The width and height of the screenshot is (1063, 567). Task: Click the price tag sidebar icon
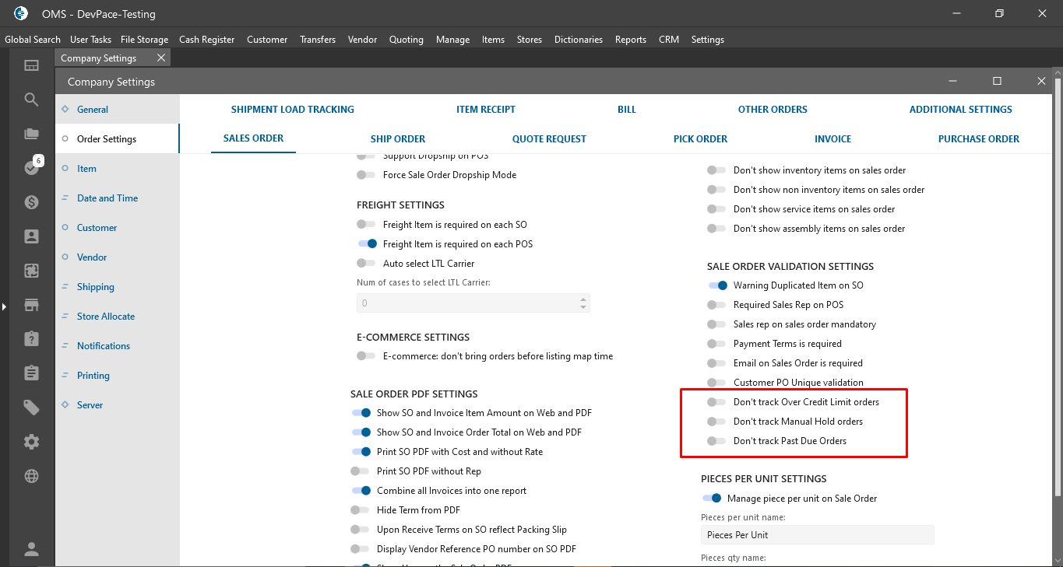(x=31, y=408)
